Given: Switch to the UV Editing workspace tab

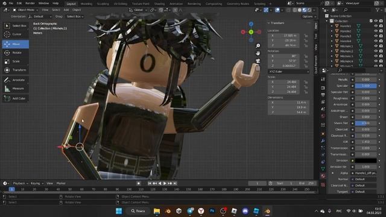Looking at the screenshot, I should pos(121,4).
